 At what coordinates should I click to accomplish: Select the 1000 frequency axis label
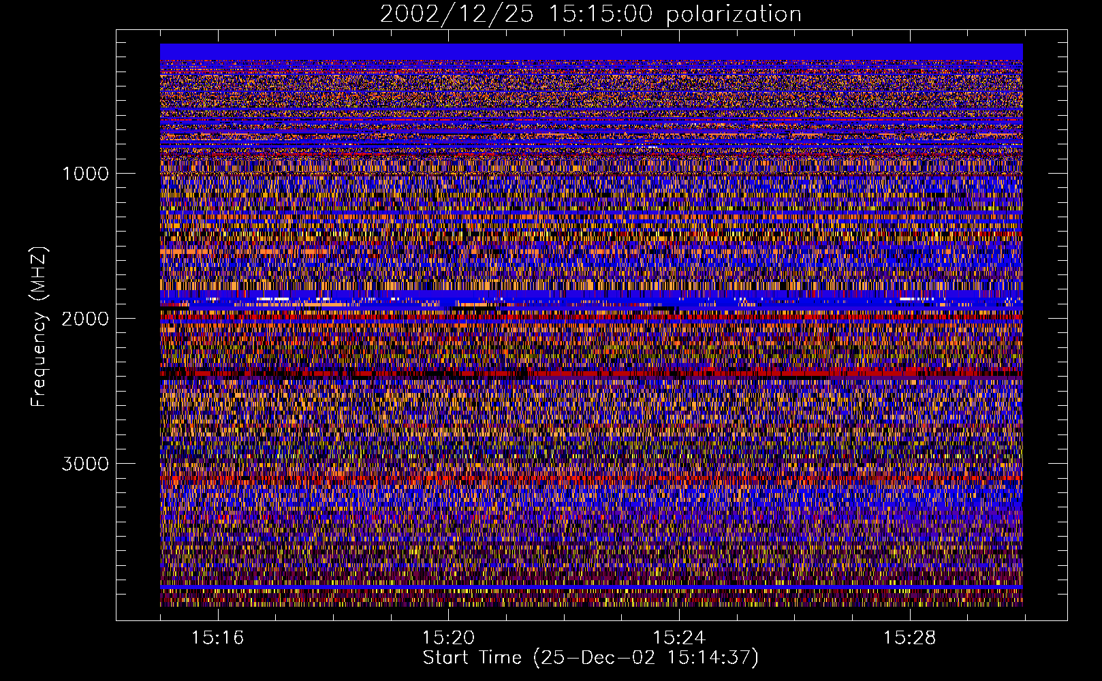click(x=85, y=174)
